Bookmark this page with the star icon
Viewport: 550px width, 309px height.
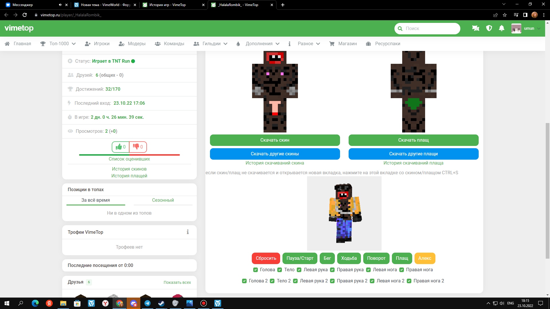pyautogui.click(x=505, y=15)
